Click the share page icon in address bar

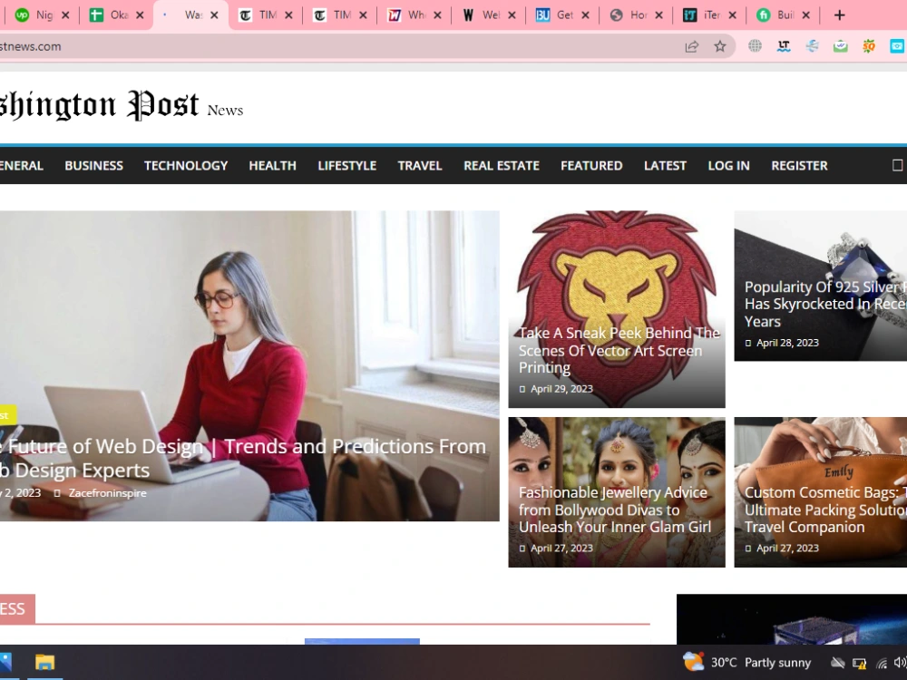[x=692, y=46]
